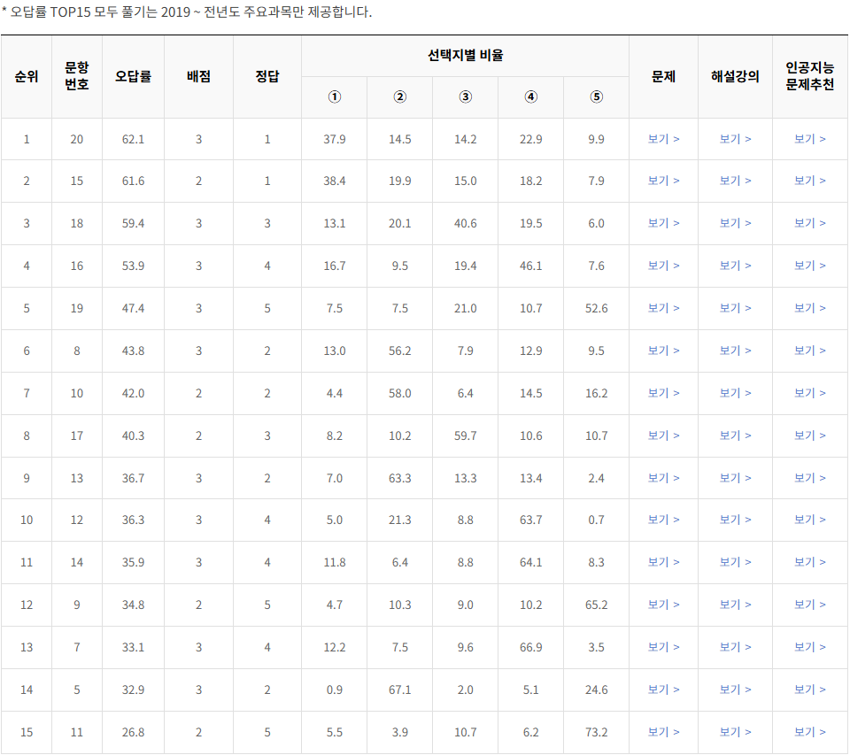Screen dimensions: 850x755
Task: Open AI recommendation for question 7 (rank 13)
Action: (x=808, y=647)
